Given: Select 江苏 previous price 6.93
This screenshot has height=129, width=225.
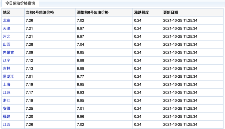Looking at the screenshot, I should (81, 92).
